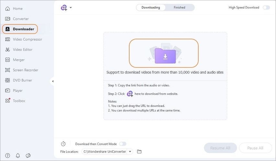This screenshot has height=161, width=276.
Task: Click the Converter sidebar icon
Action: click(x=7, y=19)
